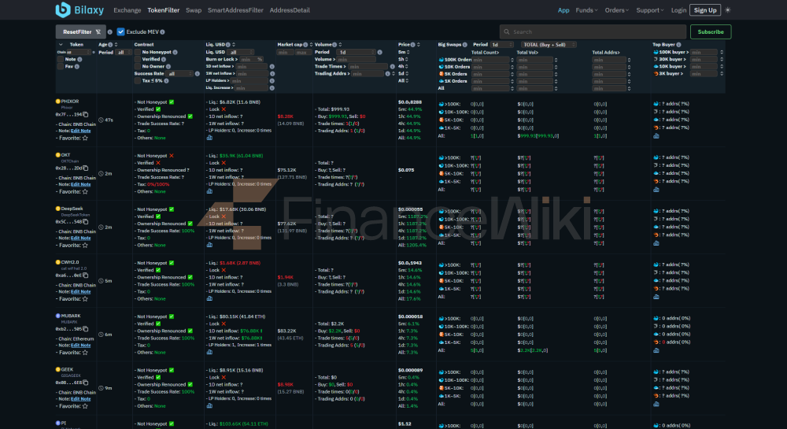Open the Chain dropdown in Token filter
The width and height of the screenshot is (787, 429).
(79, 52)
